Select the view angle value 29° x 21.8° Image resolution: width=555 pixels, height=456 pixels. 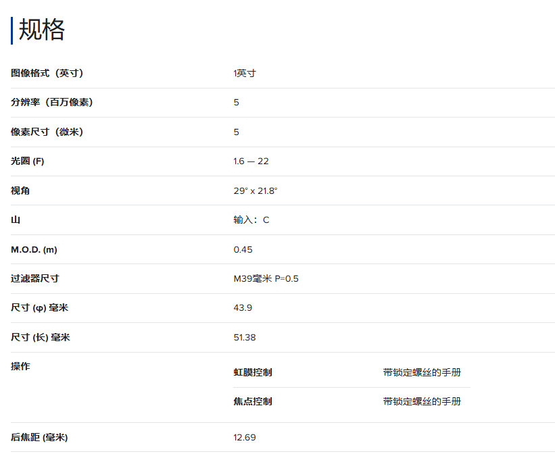tap(256, 191)
